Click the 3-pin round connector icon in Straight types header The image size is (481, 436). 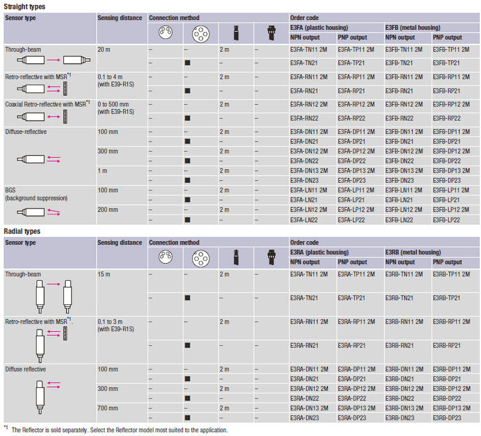click(164, 32)
